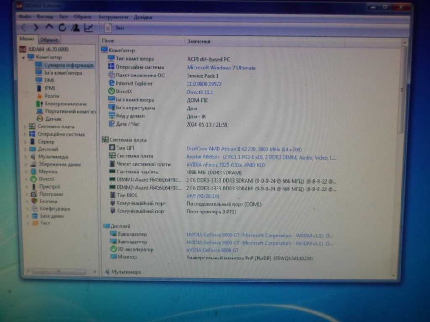Collapse the Комп'ютер tree node
Image resolution: width=430 pixels, height=322 pixels.
(x=24, y=57)
